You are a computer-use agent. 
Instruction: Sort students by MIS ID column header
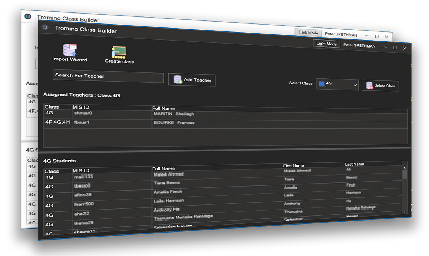tap(81, 170)
